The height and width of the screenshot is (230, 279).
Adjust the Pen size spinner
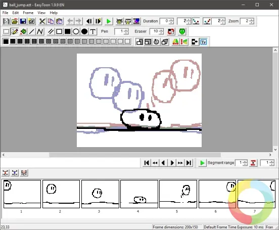tap(126, 31)
